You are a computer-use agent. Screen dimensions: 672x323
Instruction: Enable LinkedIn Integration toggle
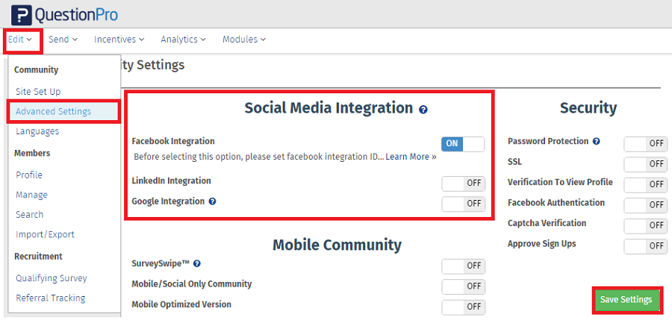tap(463, 183)
